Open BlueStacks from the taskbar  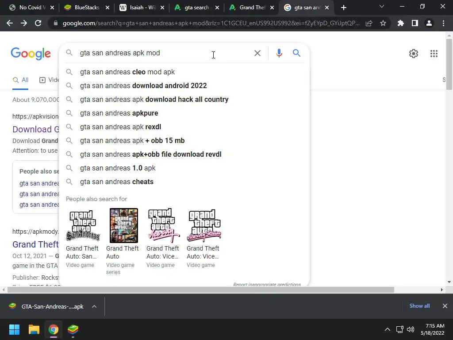73,329
